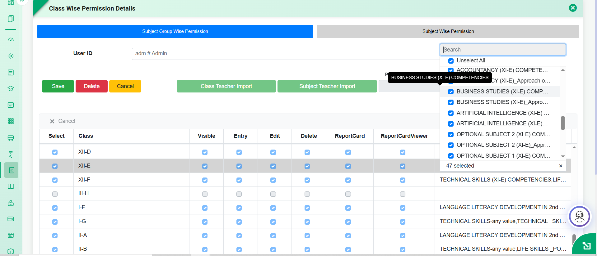Toggle the Visible checkbox for XII-E
597x256 pixels.
205,166
